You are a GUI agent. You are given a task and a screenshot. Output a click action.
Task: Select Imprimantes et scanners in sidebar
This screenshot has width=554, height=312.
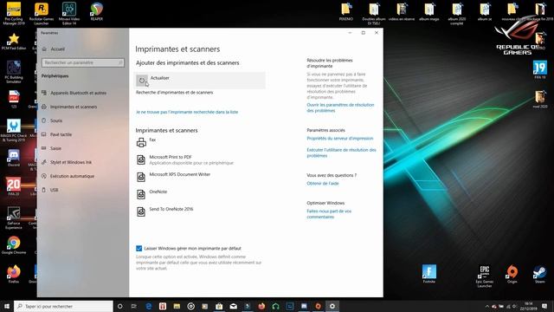[x=74, y=107]
